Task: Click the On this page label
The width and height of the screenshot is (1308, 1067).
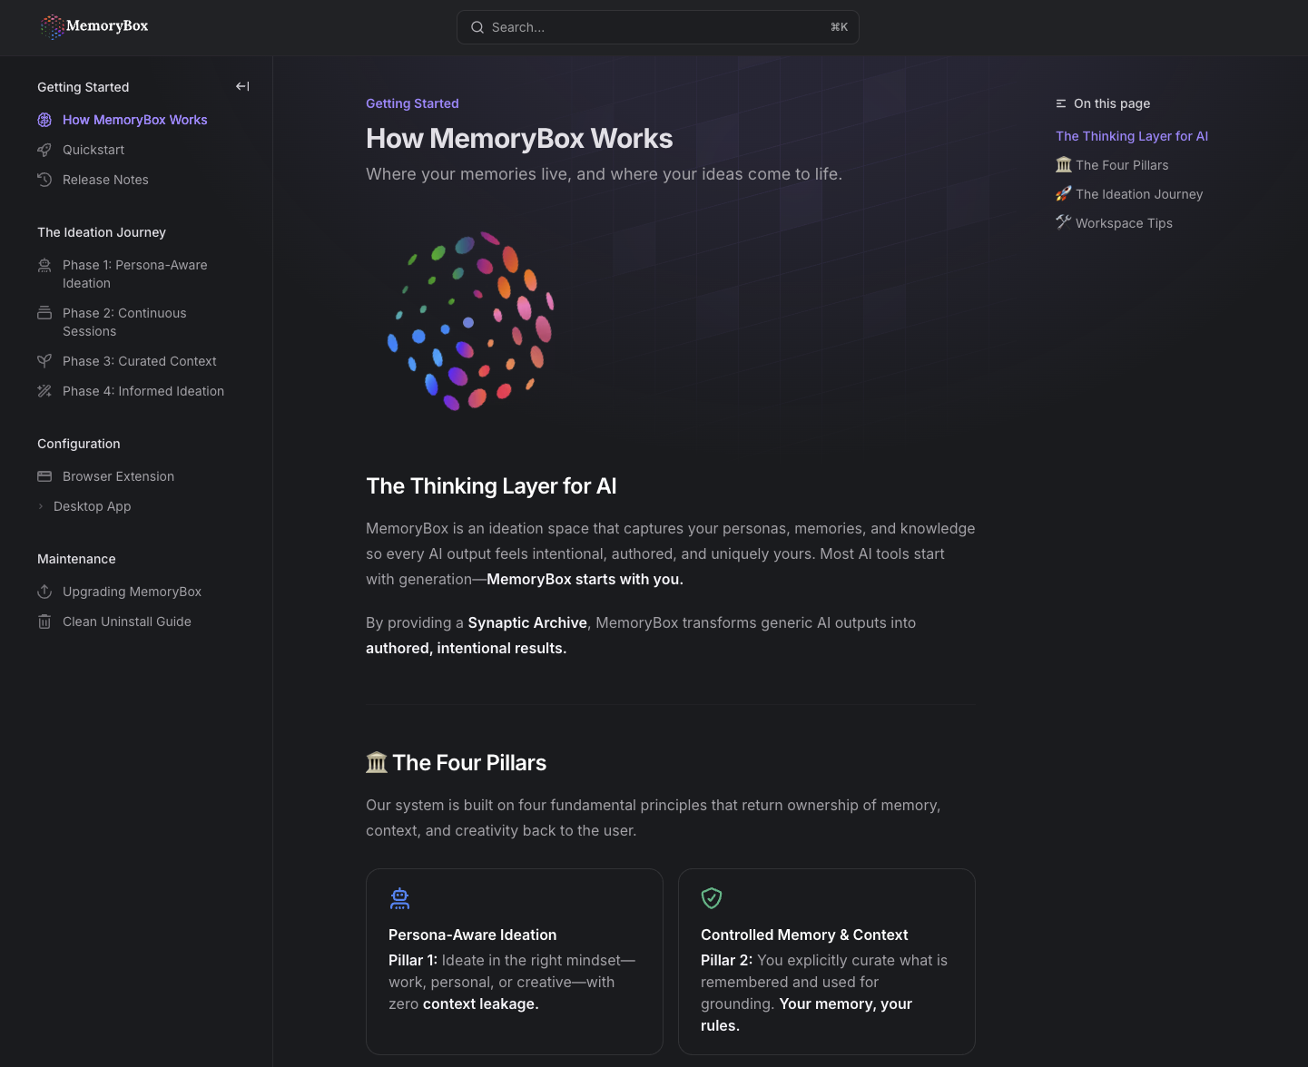Action: tap(1112, 103)
